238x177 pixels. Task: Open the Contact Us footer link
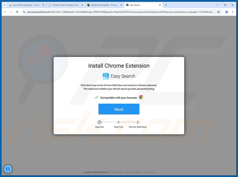point(149,172)
